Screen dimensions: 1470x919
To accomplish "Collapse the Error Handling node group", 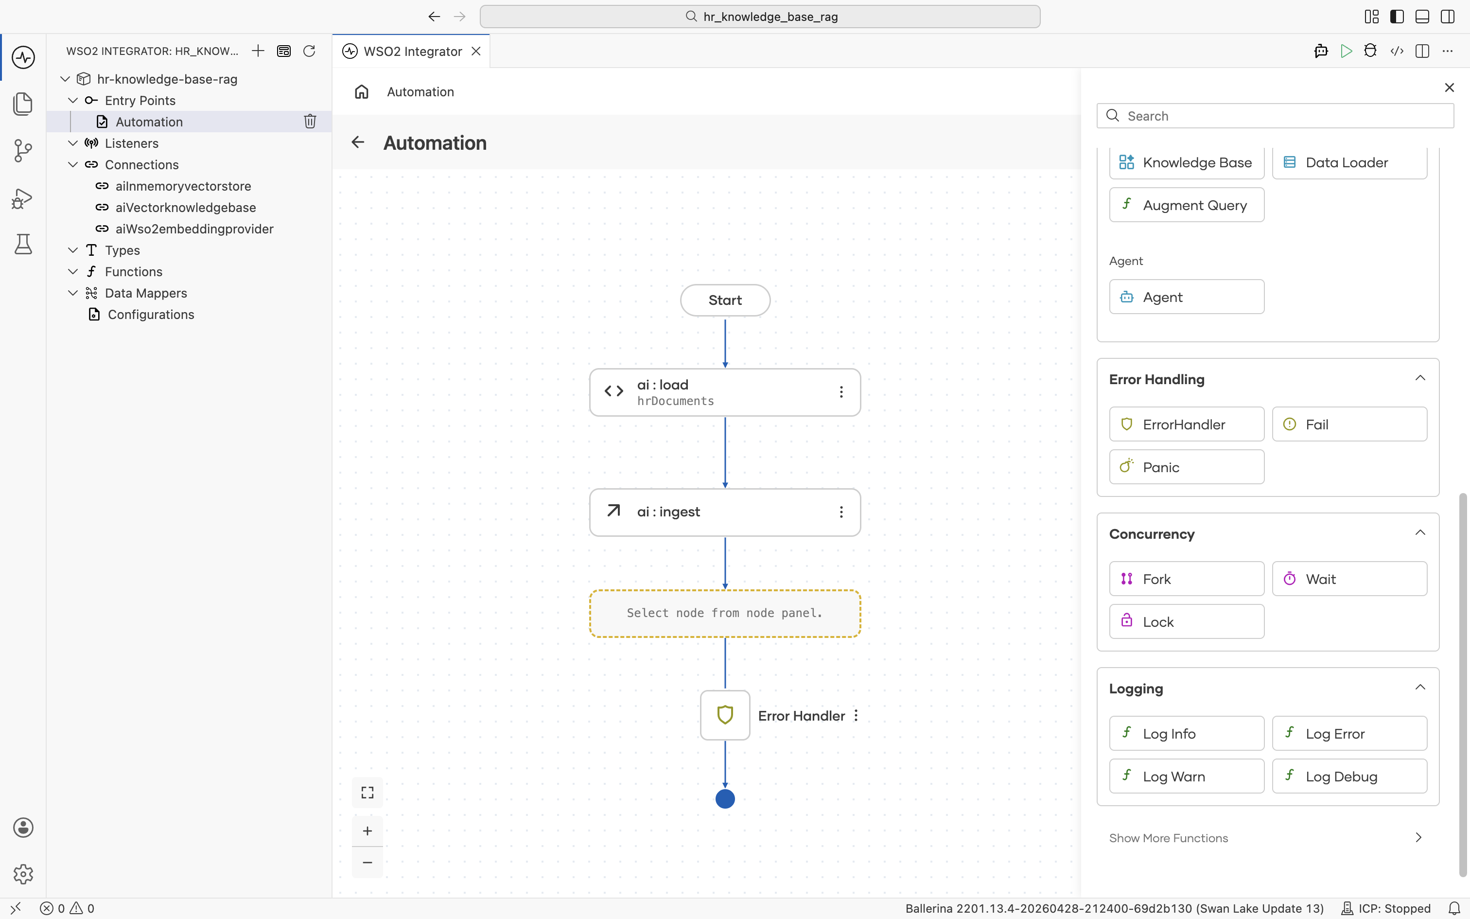I will coord(1420,378).
